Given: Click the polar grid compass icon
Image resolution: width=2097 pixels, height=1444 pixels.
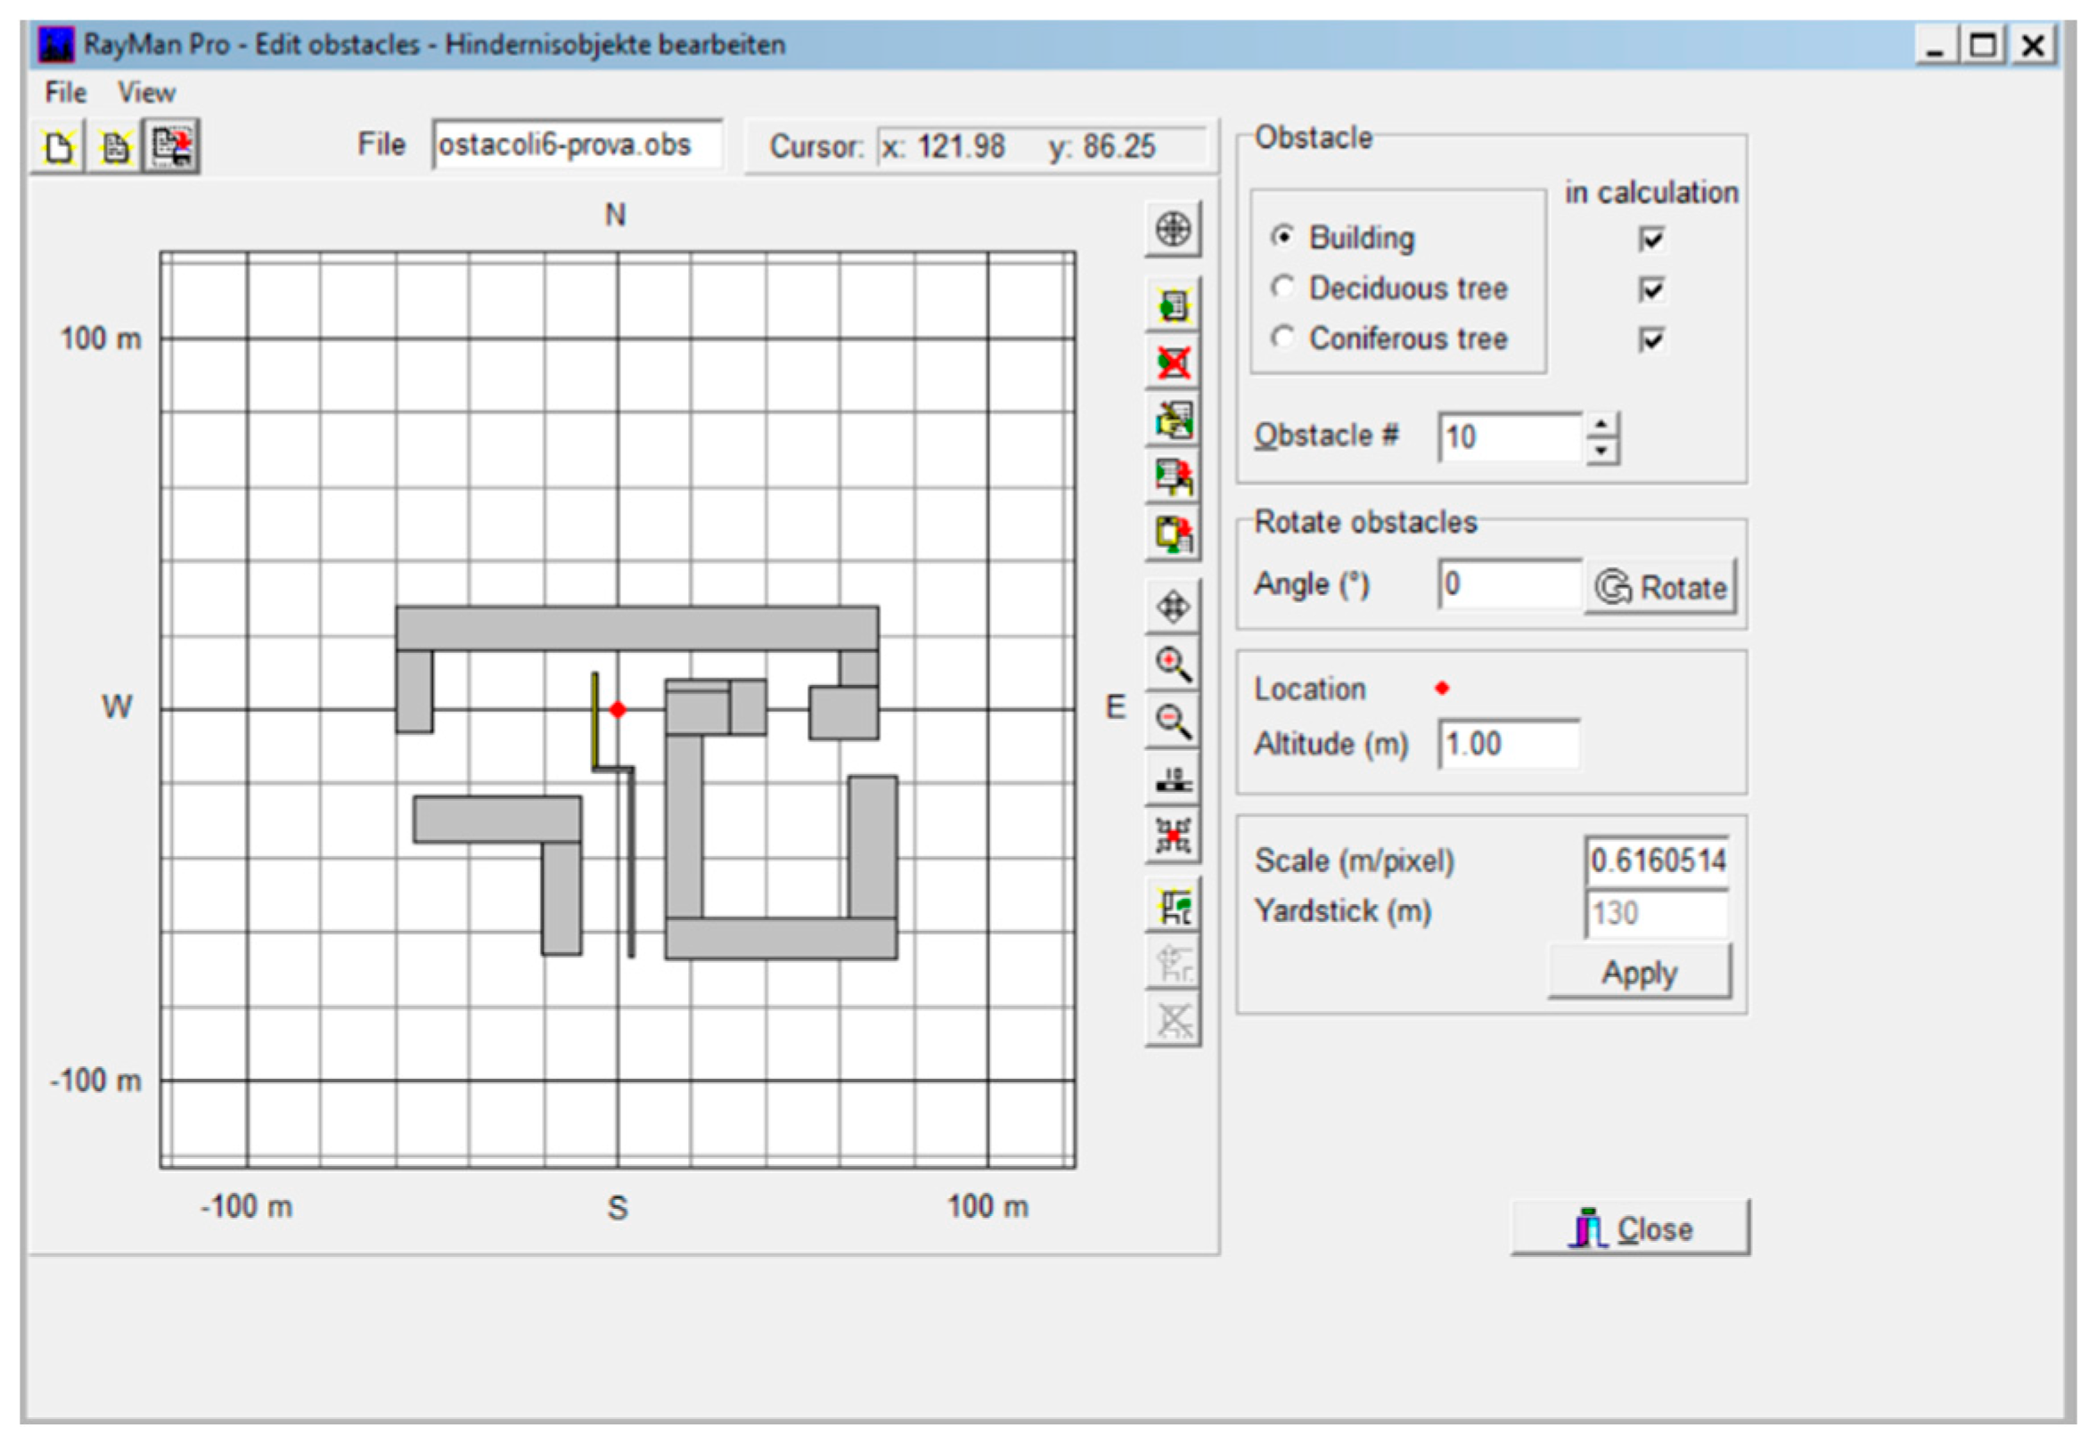Looking at the screenshot, I should (1173, 229).
